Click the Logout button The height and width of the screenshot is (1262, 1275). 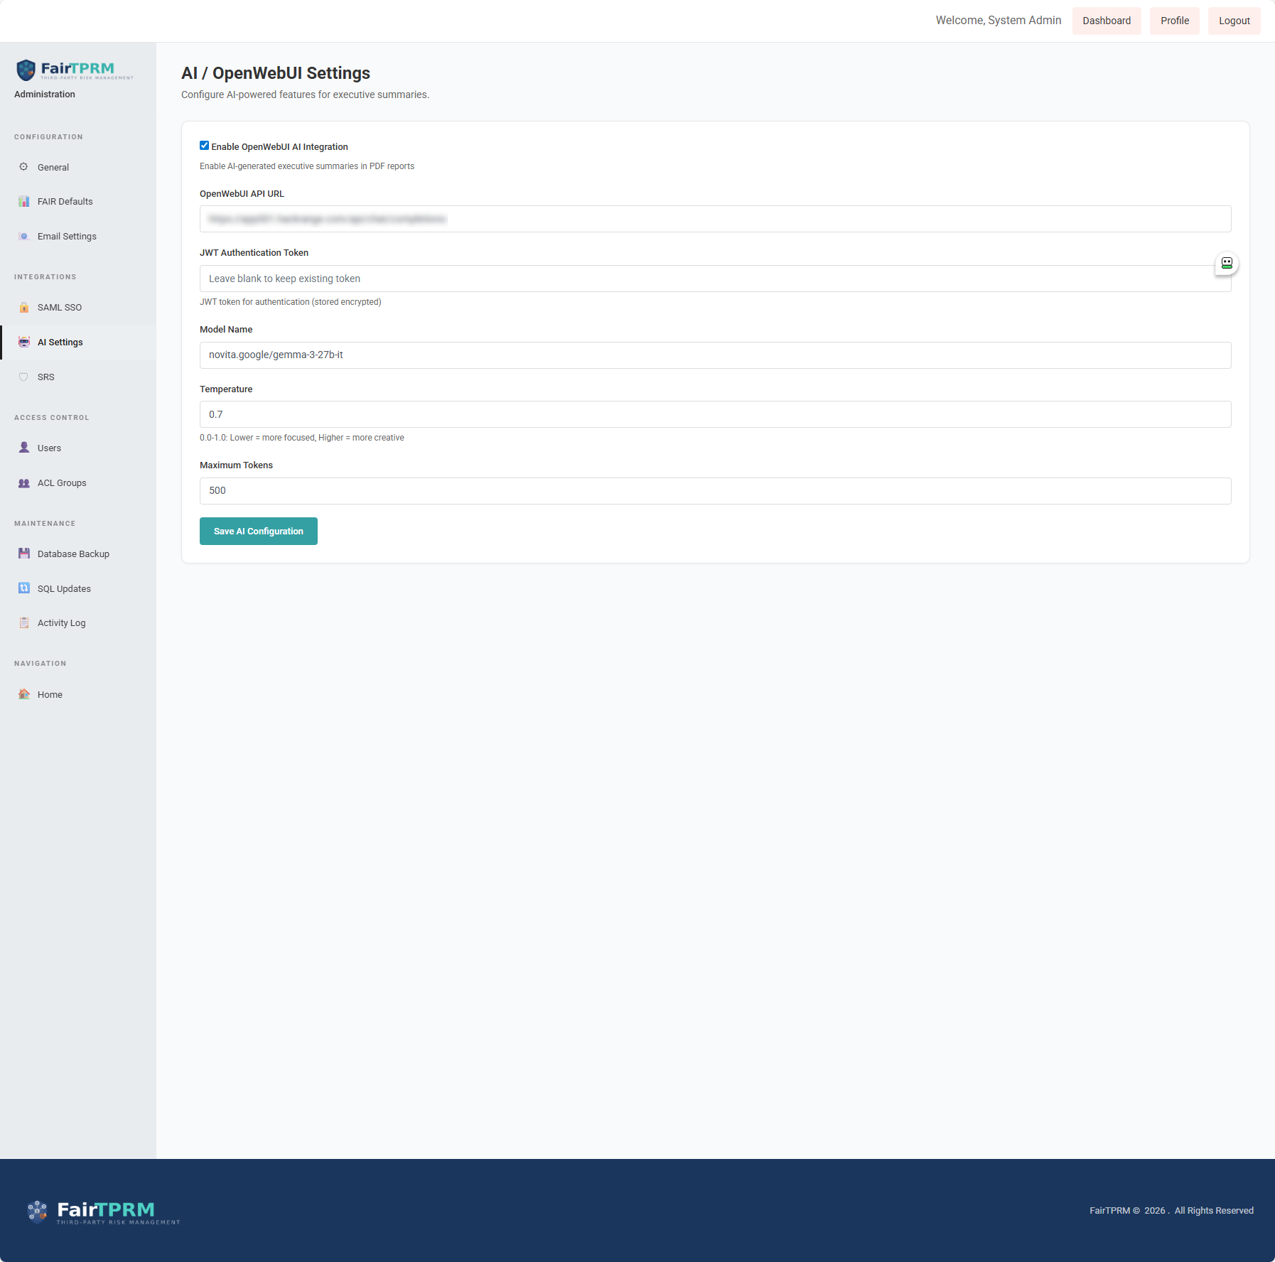point(1234,21)
